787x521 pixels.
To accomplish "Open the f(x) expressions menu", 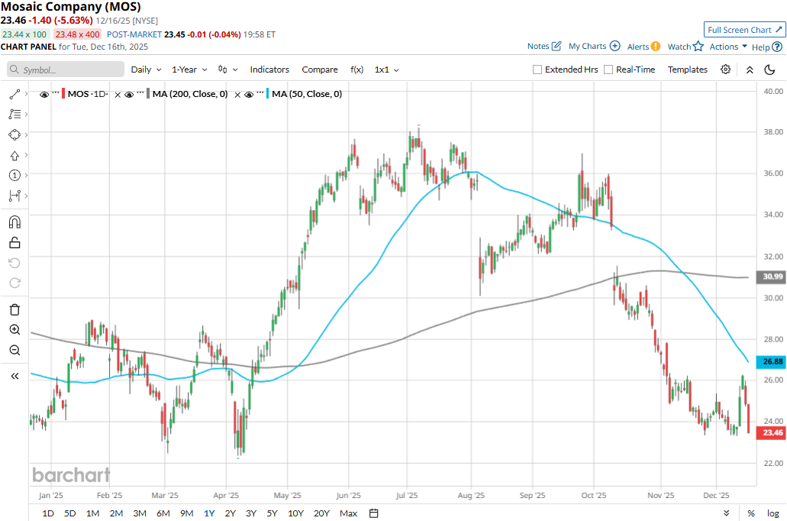I will pos(357,70).
